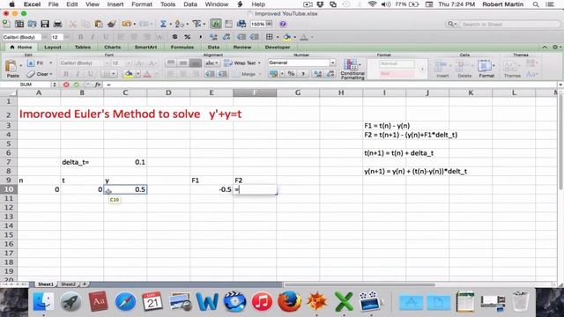Open the ribbon gear settings dropdown
The image size is (564, 317).
[556, 47]
